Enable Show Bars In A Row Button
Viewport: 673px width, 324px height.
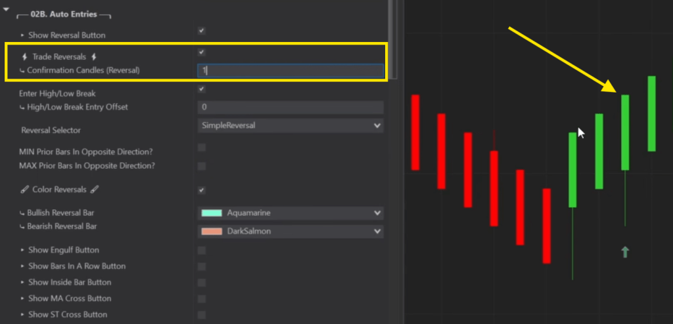coord(202,266)
